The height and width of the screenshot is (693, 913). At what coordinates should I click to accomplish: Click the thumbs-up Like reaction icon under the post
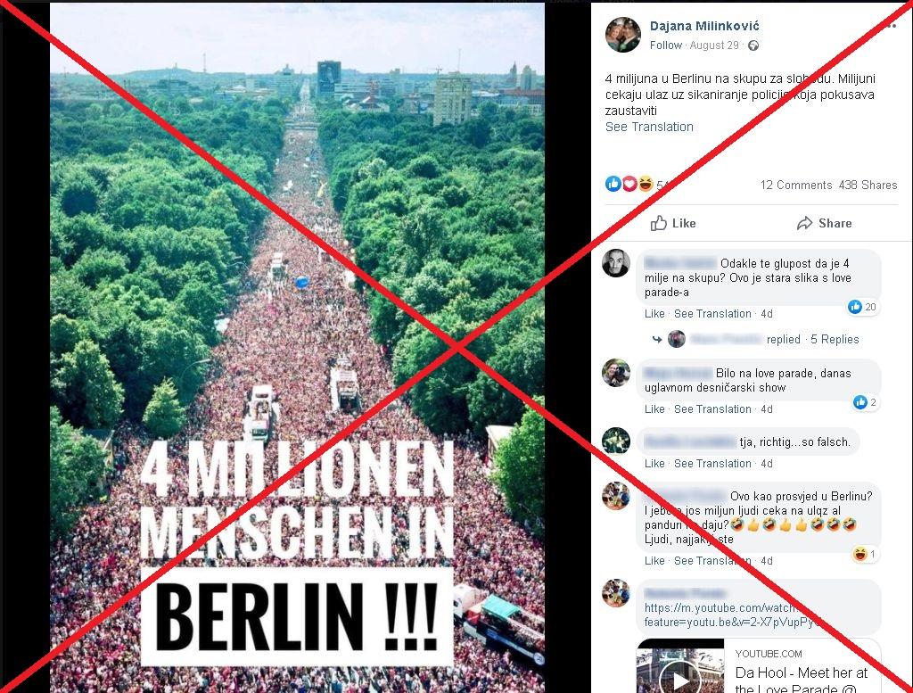pos(613,184)
